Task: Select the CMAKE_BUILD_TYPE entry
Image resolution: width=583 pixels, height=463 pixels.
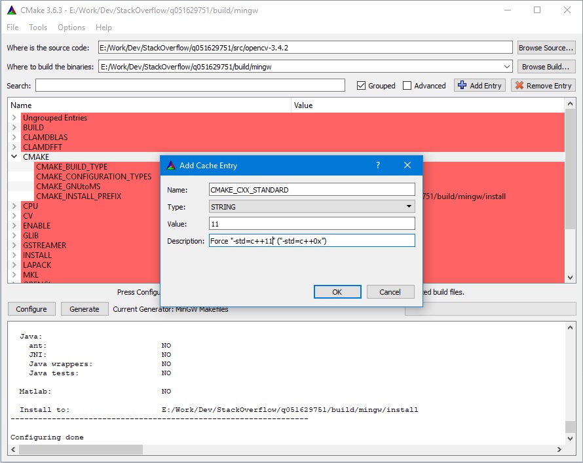Action: 72,167
